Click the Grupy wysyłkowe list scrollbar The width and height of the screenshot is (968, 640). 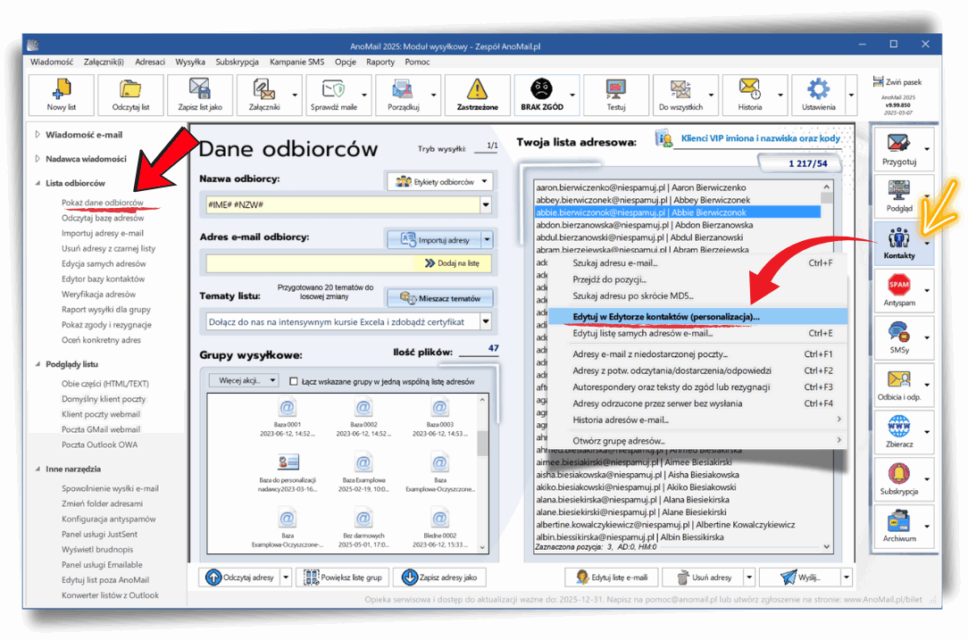(483, 473)
